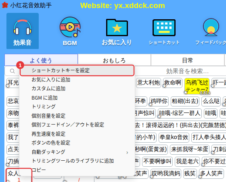226x182 pixels.
Task: Open the ショートカット keyboard section
Action: pyautogui.click(x=164, y=32)
